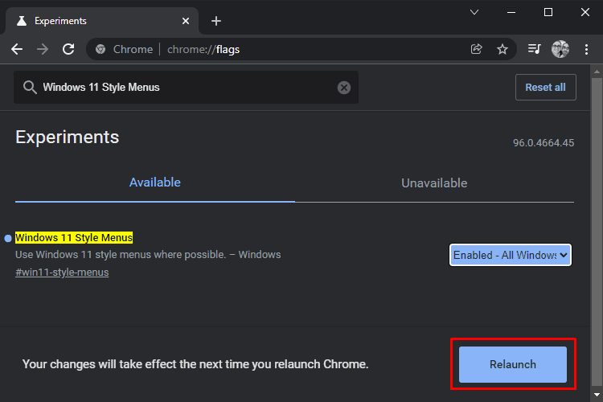Reload the page with refresh icon
The width and height of the screenshot is (603, 402).
click(x=68, y=49)
